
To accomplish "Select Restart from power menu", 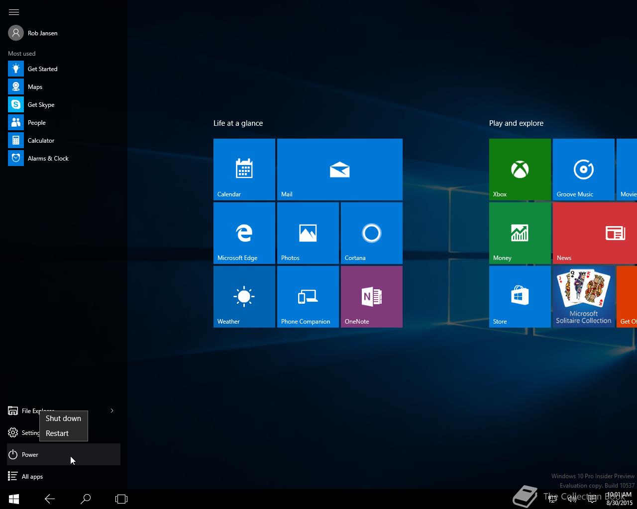I will 57,433.
